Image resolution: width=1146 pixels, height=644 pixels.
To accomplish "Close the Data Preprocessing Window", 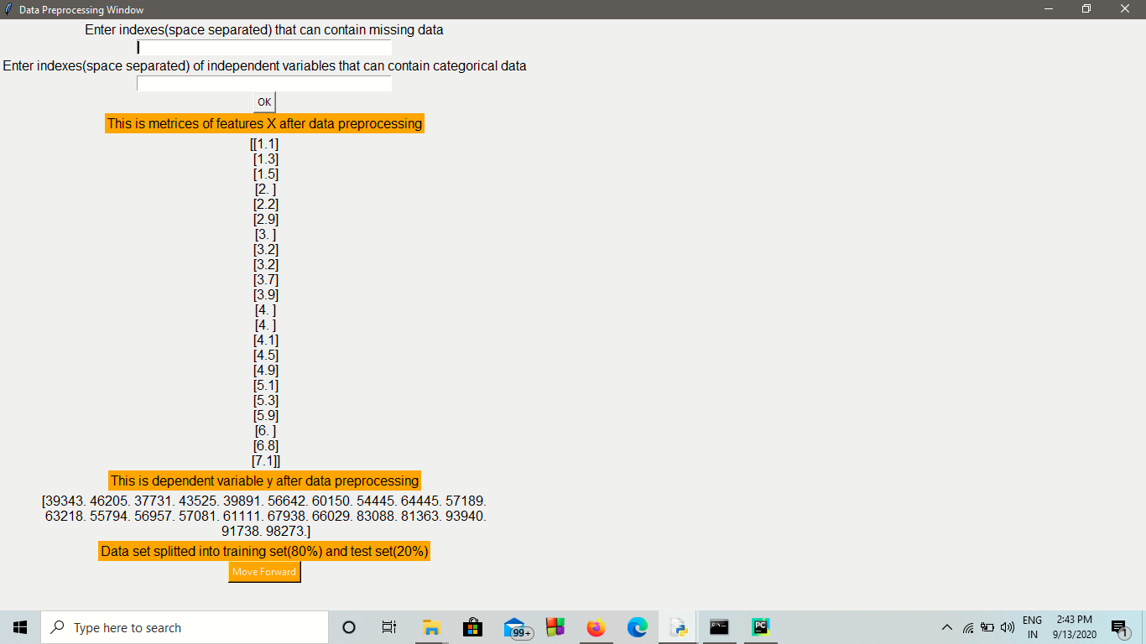I will pyautogui.click(x=1125, y=9).
